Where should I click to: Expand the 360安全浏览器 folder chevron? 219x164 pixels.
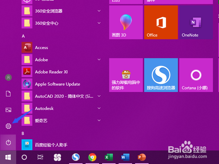[x=99, y=11]
